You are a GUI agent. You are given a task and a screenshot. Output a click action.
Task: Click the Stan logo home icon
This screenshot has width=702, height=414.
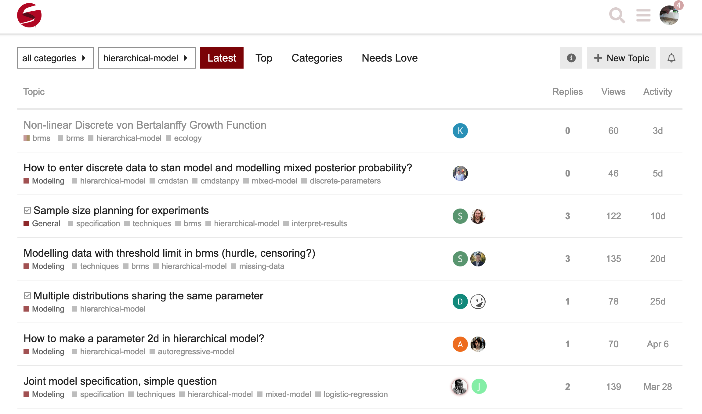coord(29,15)
